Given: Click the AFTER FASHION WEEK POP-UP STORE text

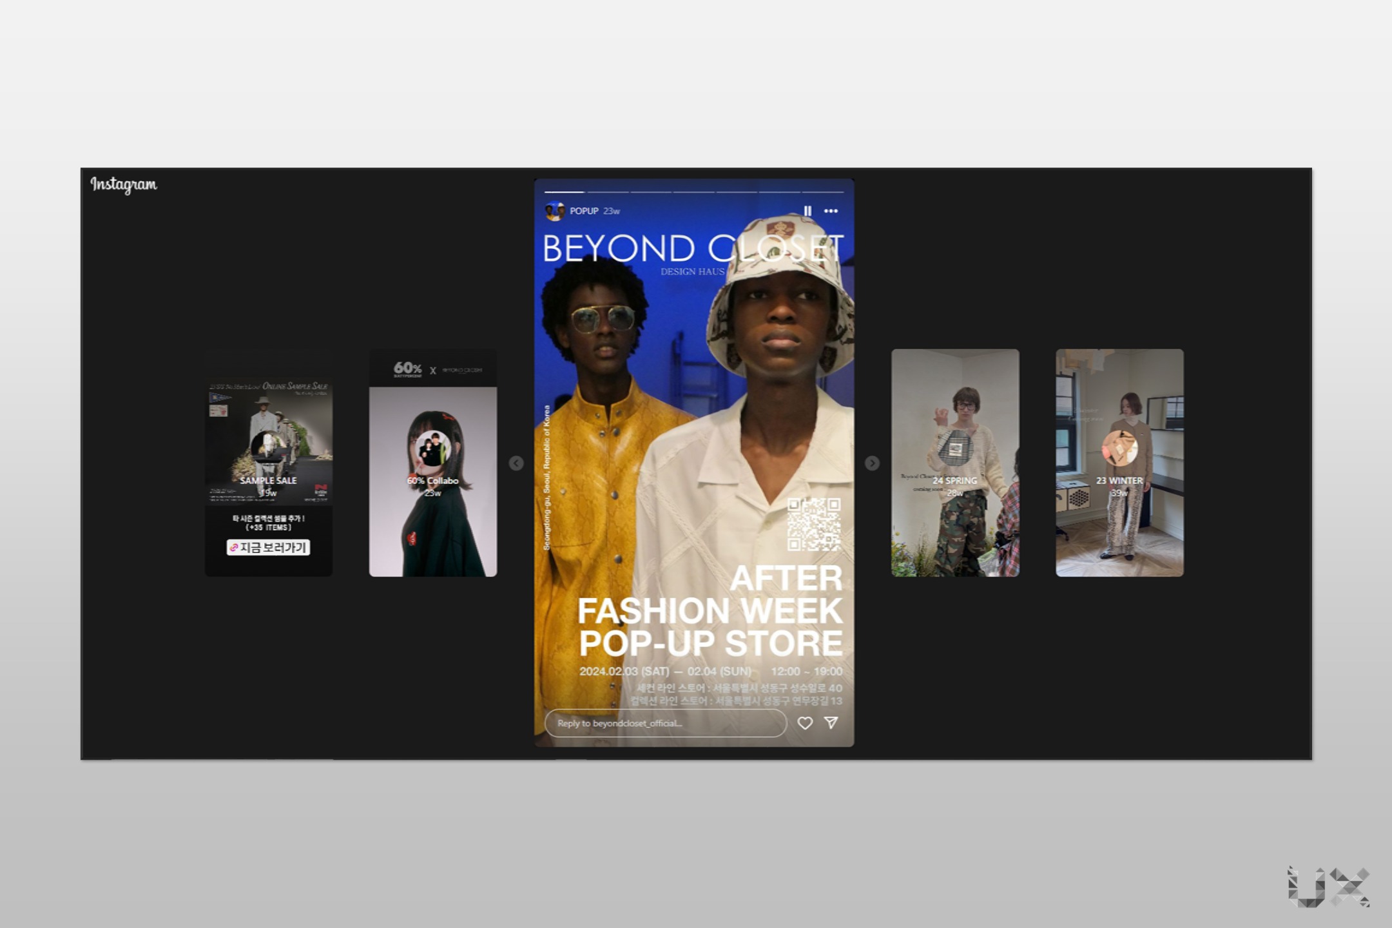Looking at the screenshot, I should (x=710, y=610).
